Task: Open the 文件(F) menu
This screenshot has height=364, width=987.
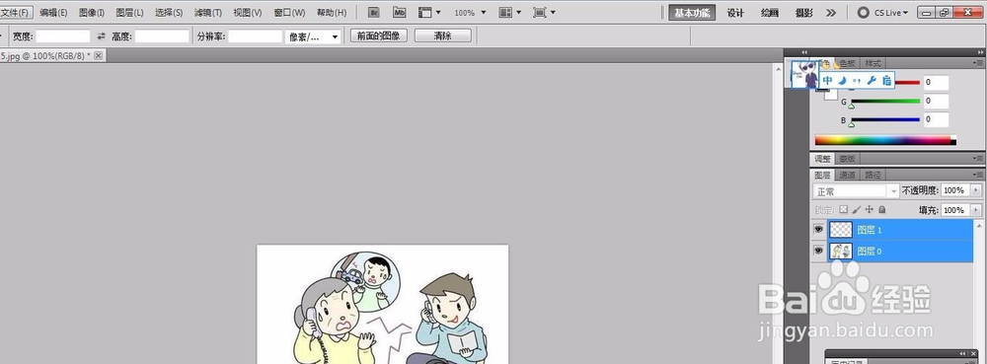Action: pyautogui.click(x=15, y=13)
